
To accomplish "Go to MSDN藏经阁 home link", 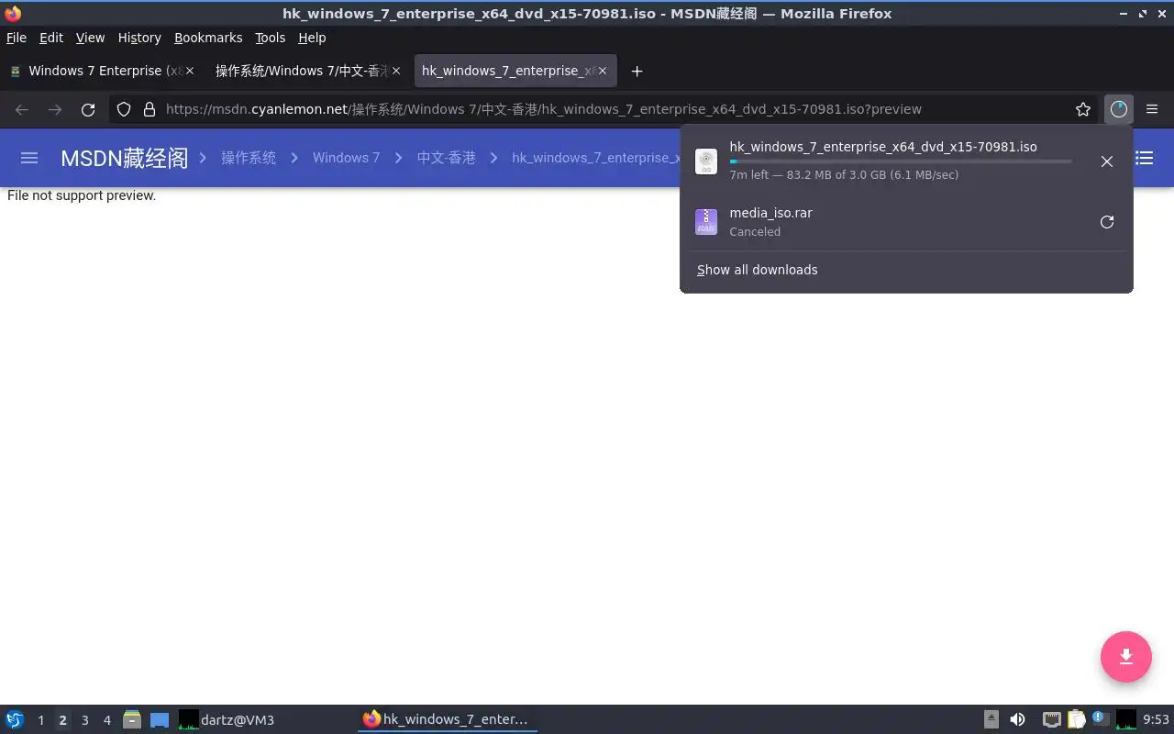I will pos(124,158).
